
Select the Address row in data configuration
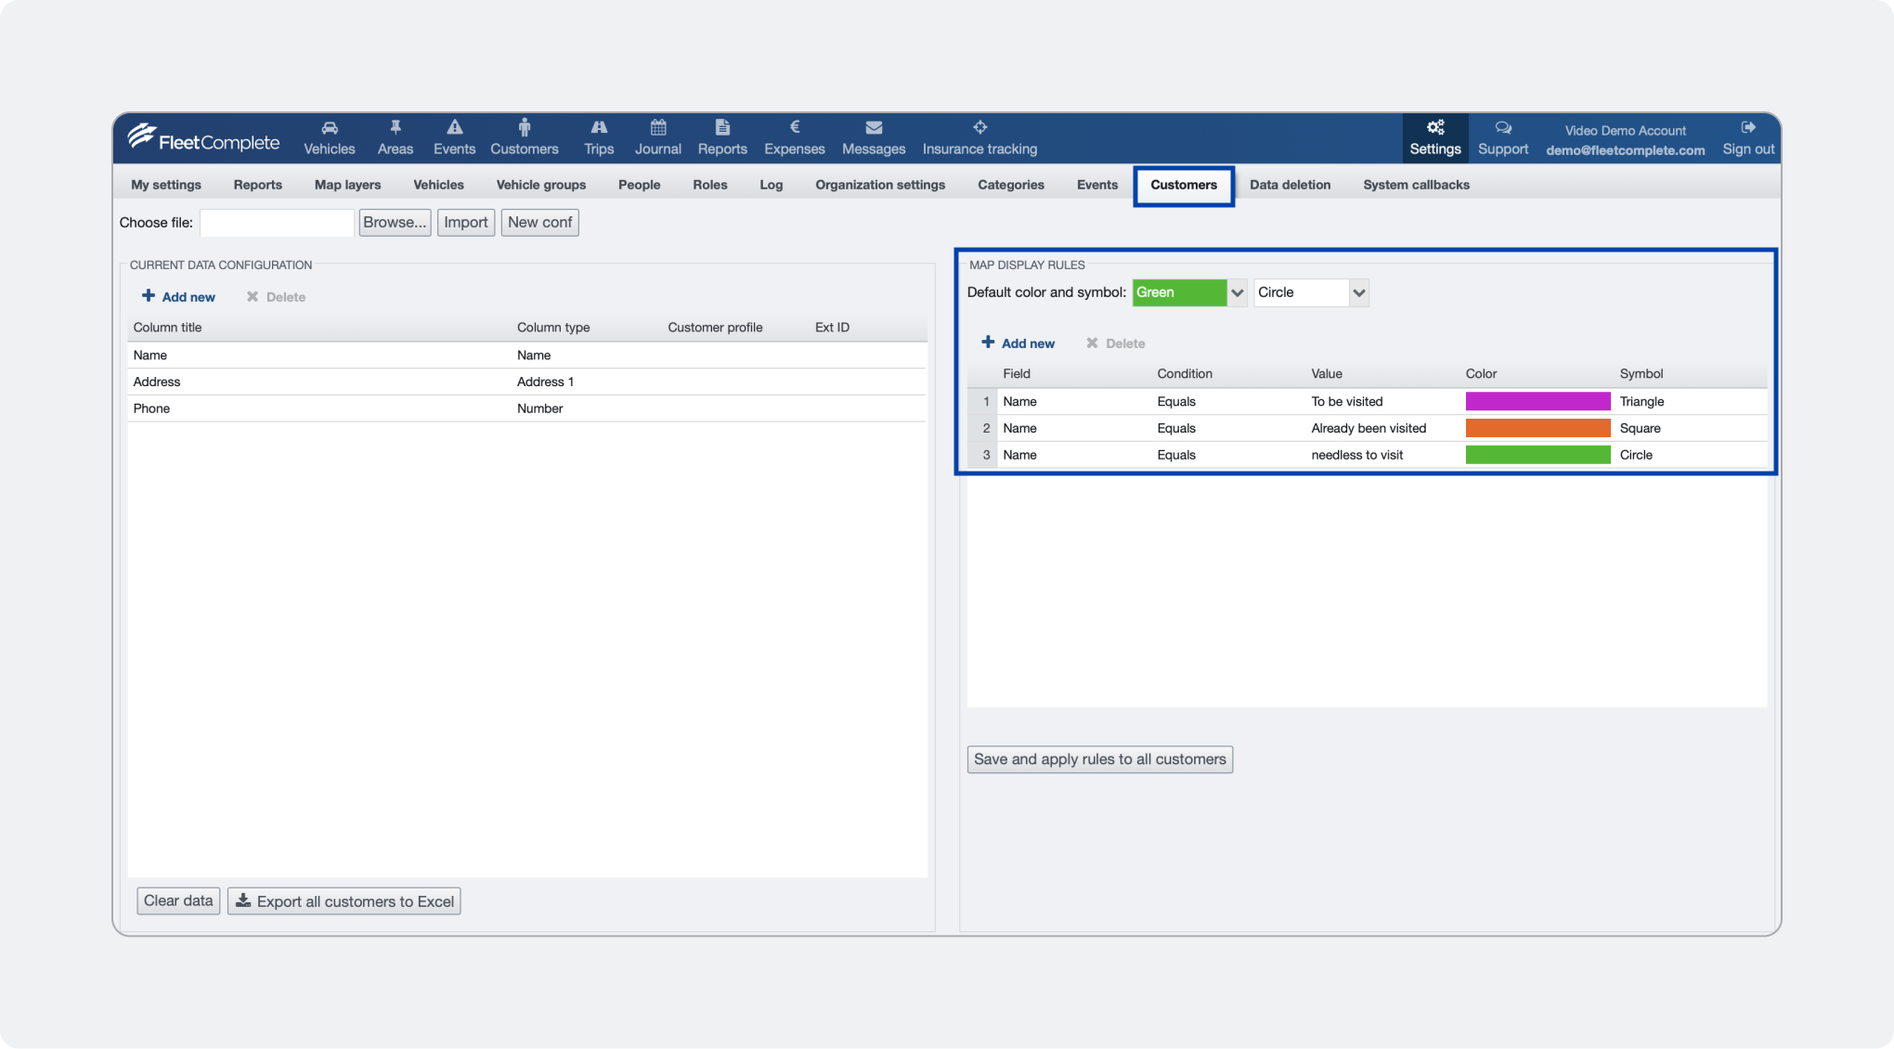(526, 382)
